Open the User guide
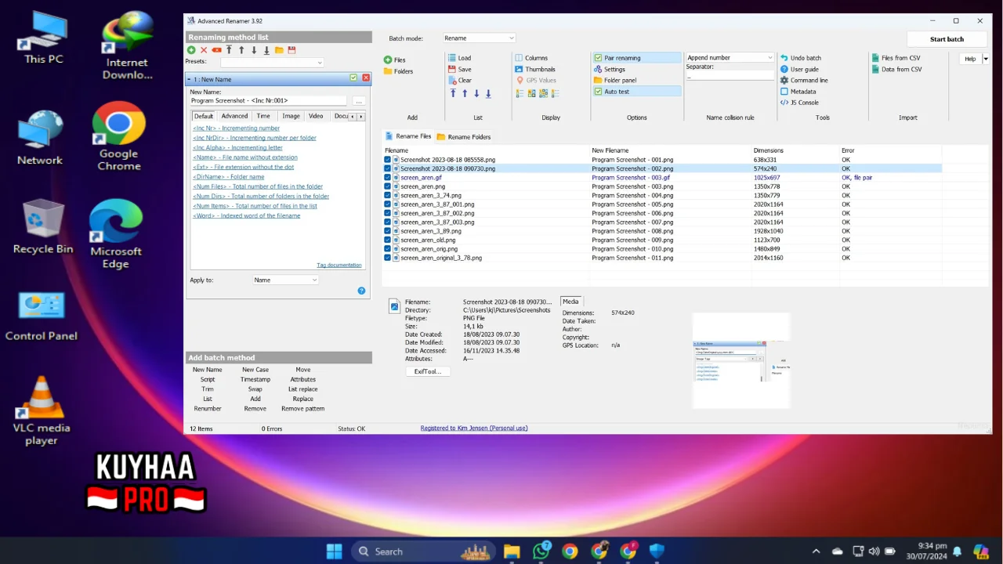This screenshot has width=1003, height=564. [x=799, y=69]
